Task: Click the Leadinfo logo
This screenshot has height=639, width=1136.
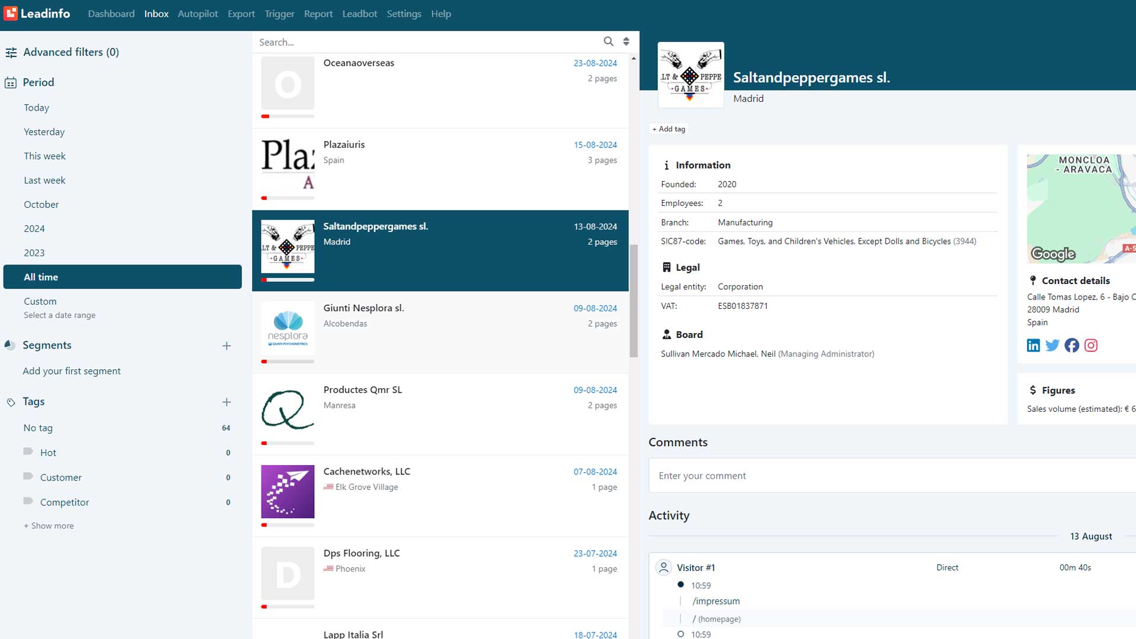Action: pyautogui.click(x=37, y=13)
